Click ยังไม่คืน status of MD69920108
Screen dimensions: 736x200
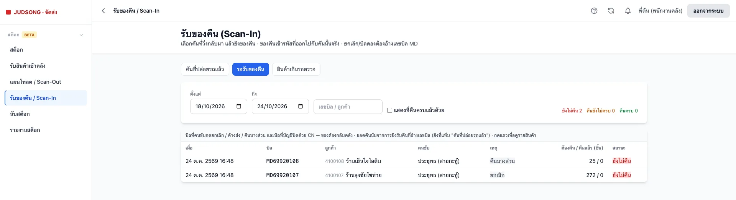(x=622, y=161)
